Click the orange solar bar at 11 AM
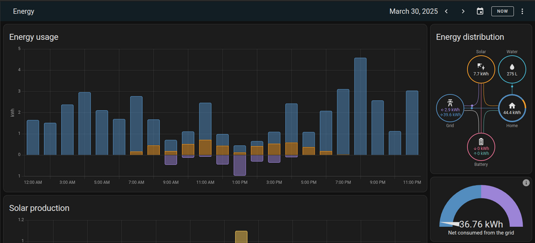This screenshot has height=243, width=535. (x=205, y=147)
